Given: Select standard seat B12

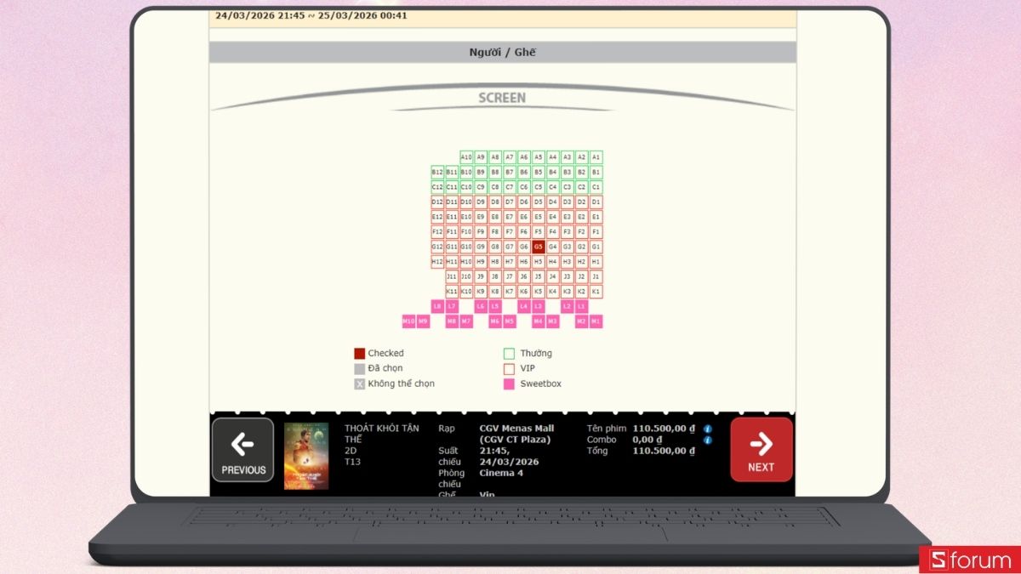Looking at the screenshot, I should [437, 172].
